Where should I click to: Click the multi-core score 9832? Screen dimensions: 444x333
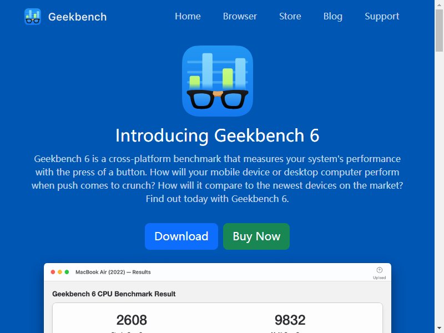pyautogui.click(x=290, y=320)
